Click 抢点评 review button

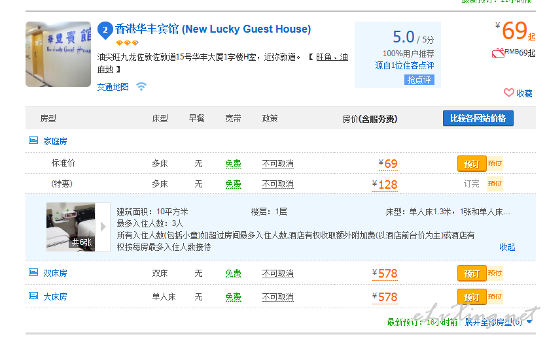click(419, 80)
